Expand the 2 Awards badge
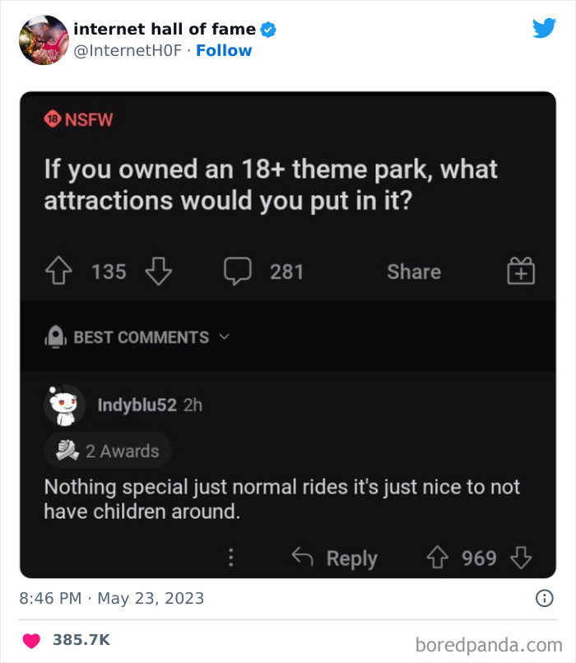Viewport: 576px width, 663px height. tap(107, 450)
